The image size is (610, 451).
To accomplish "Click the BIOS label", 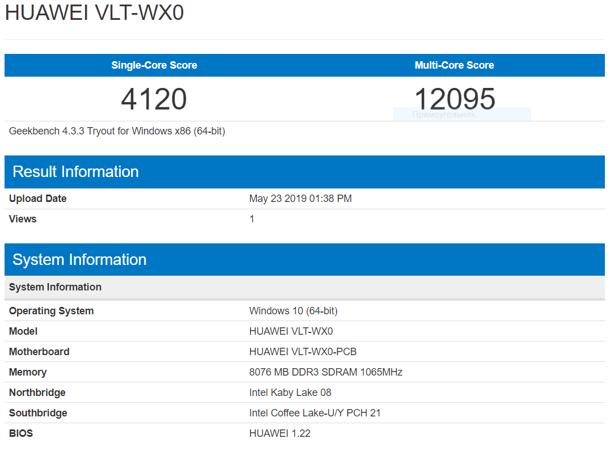I will click(21, 433).
